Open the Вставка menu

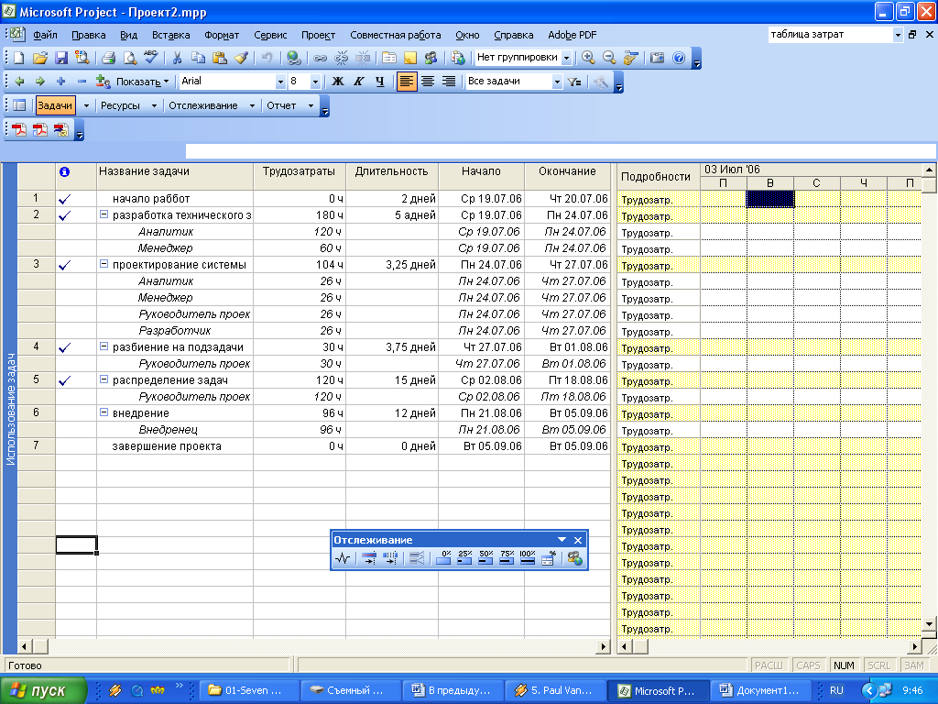170,35
